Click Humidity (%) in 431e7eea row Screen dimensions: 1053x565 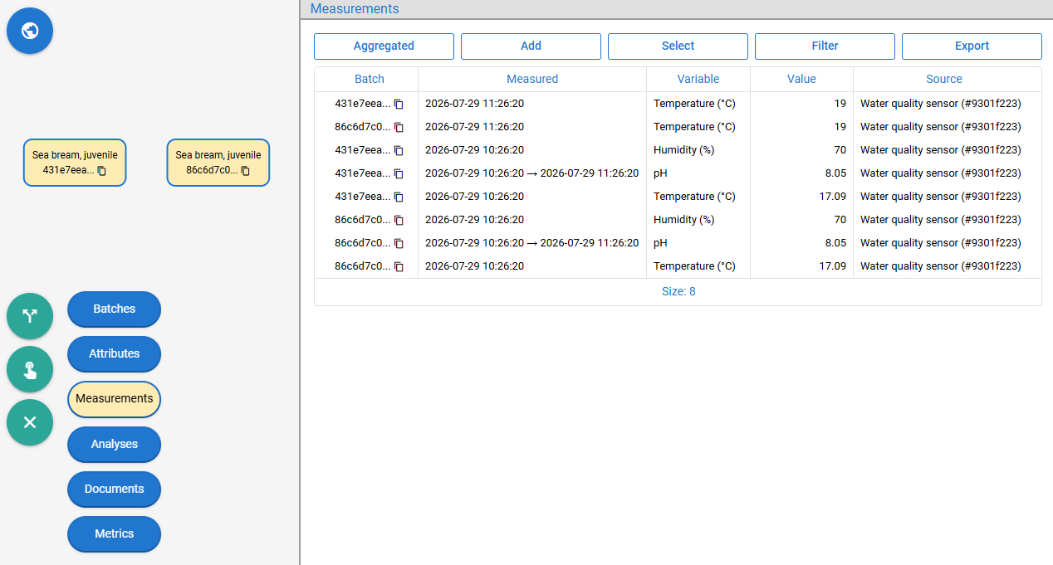coord(683,150)
